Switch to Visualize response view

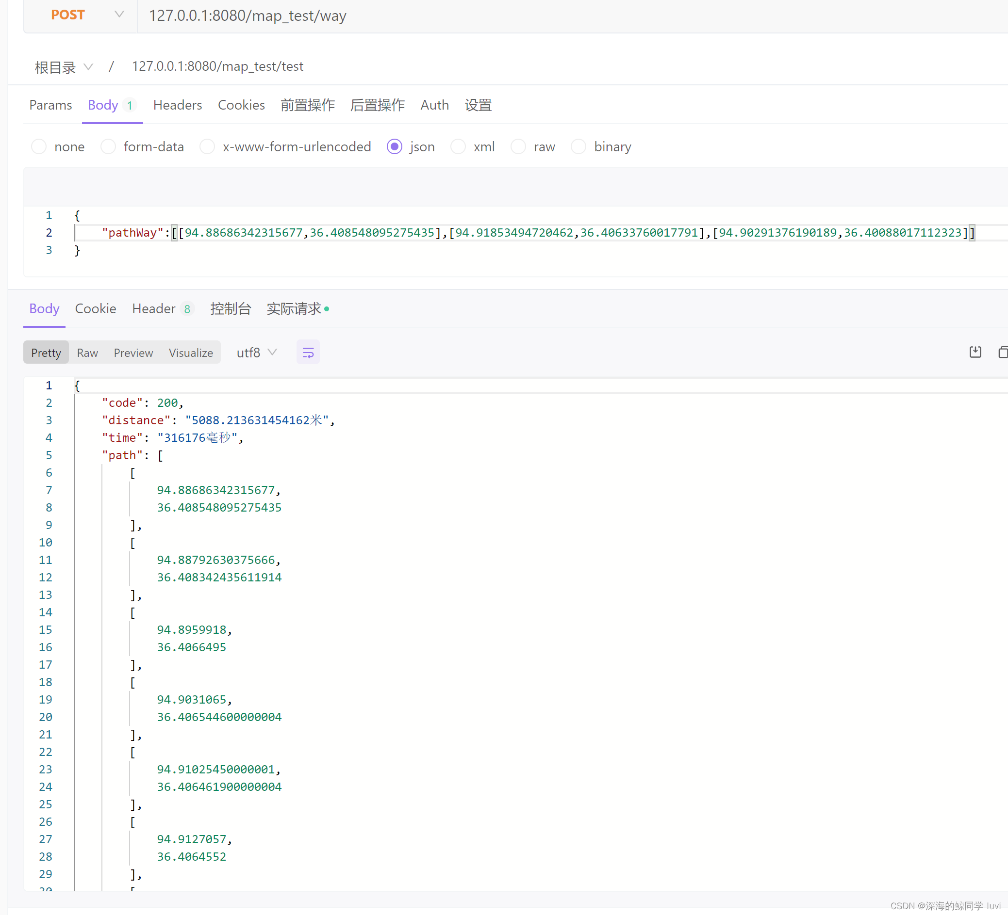pyautogui.click(x=191, y=353)
